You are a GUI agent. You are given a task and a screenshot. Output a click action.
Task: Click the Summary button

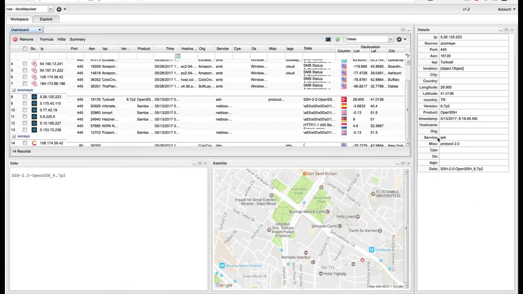click(x=77, y=40)
